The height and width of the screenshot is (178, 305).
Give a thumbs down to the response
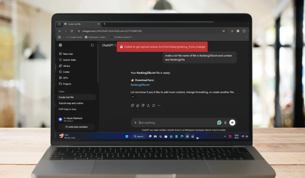coord(143,105)
